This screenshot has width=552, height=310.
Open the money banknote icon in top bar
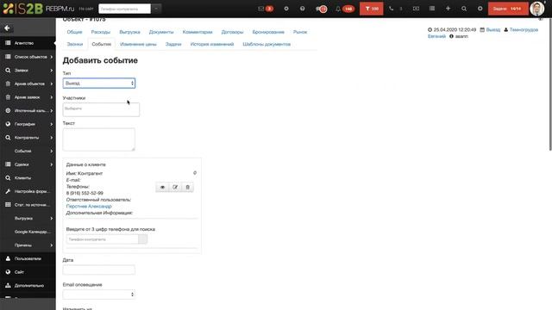pos(416,9)
